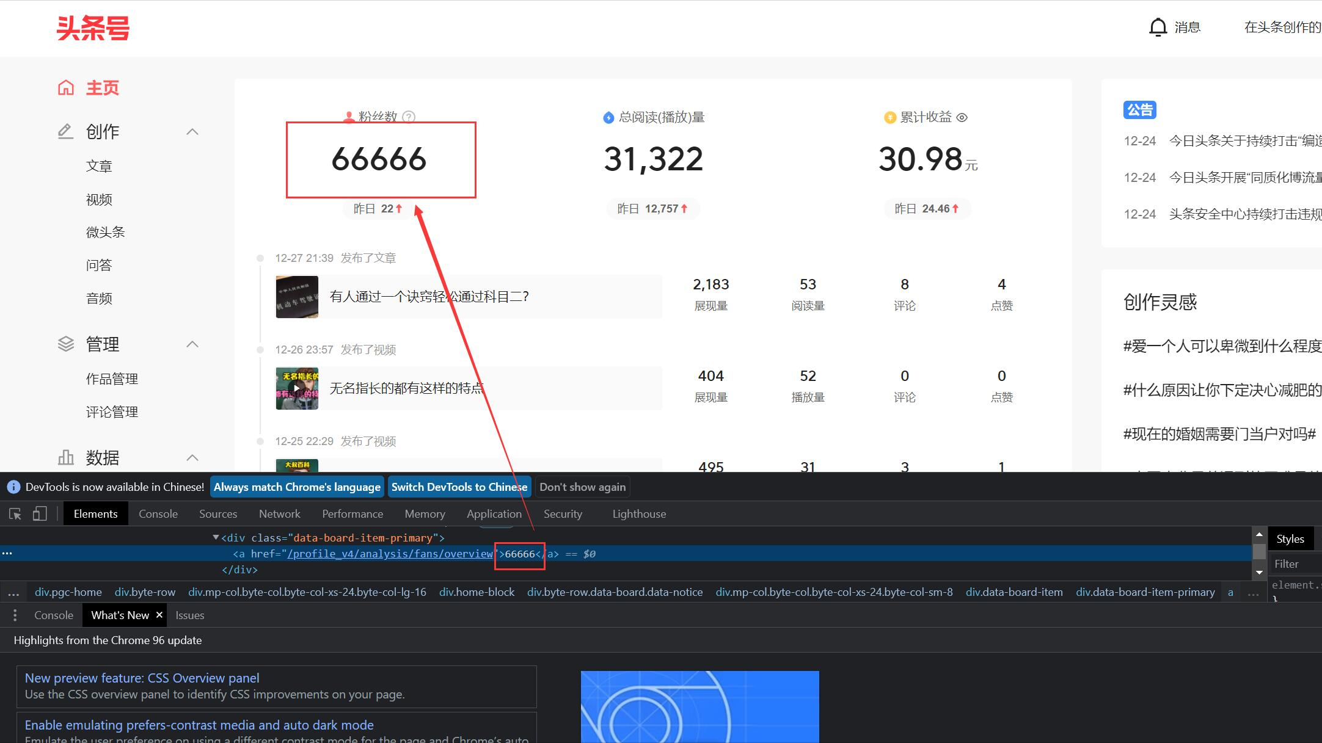Click the video thumbnail for 无名指长的
This screenshot has height=743, width=1322.
tap(297, 388)
